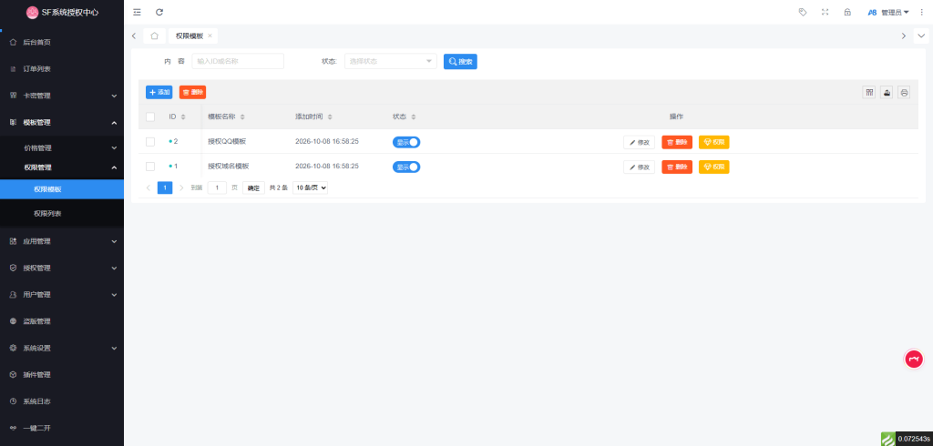Click the toolbar 删除 button beside 添加
Viewport: 933px width, 446px height.
click(x=193, y=92)
